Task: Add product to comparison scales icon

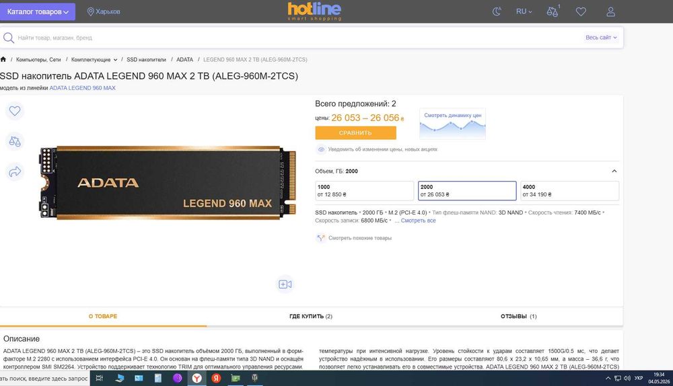Action: [15, 141]
